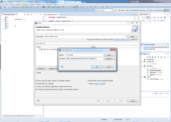Enable Show only software applicable to target environment
This screenshot has height=122, width=171.
click(x=36, y=87)
